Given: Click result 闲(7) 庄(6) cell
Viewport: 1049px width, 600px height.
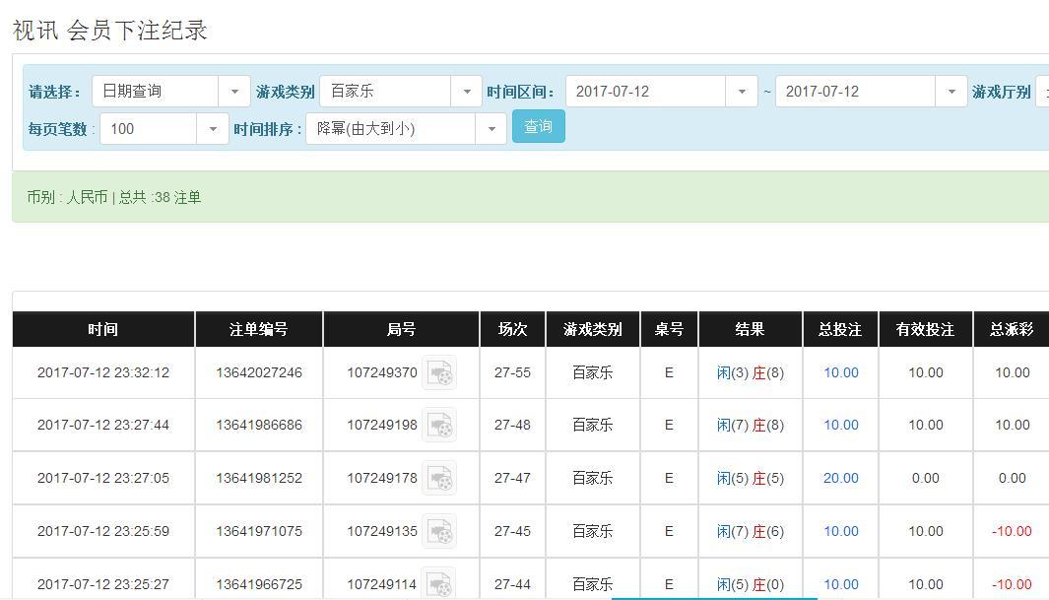Looking at the screenshot, I should click(x=750, y=531).
